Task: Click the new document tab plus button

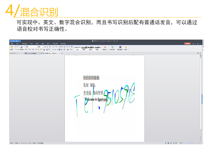Action: [x=62, y=53]
